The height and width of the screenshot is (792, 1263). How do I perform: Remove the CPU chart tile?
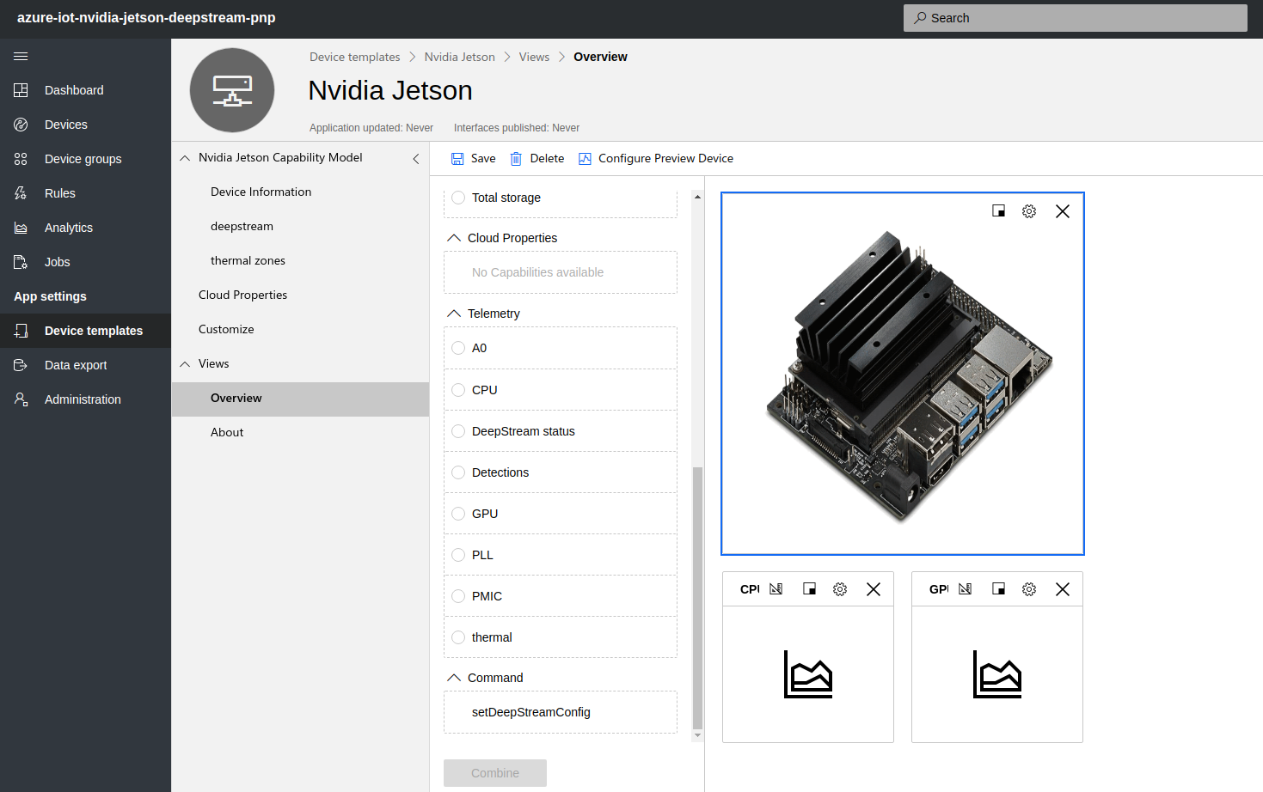[874, 589]
